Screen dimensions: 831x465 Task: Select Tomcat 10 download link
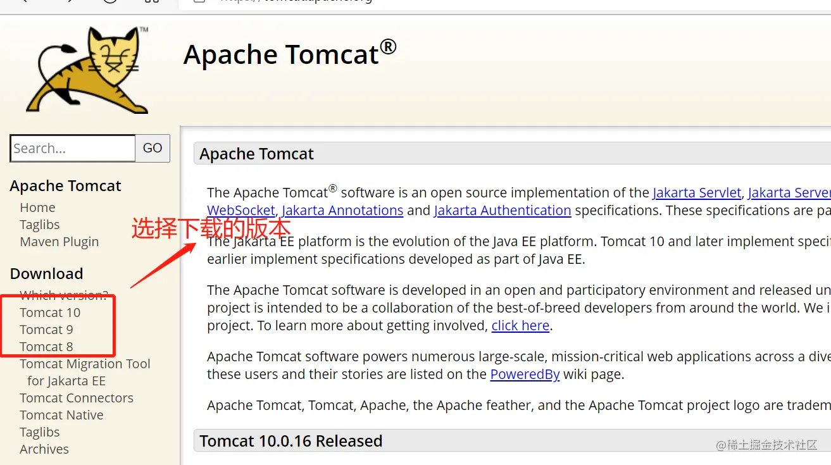pos(50,313)
